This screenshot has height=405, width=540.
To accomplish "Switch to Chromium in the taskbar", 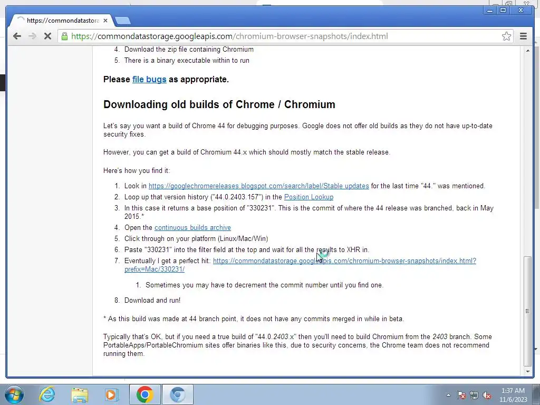I will point(178,394).
